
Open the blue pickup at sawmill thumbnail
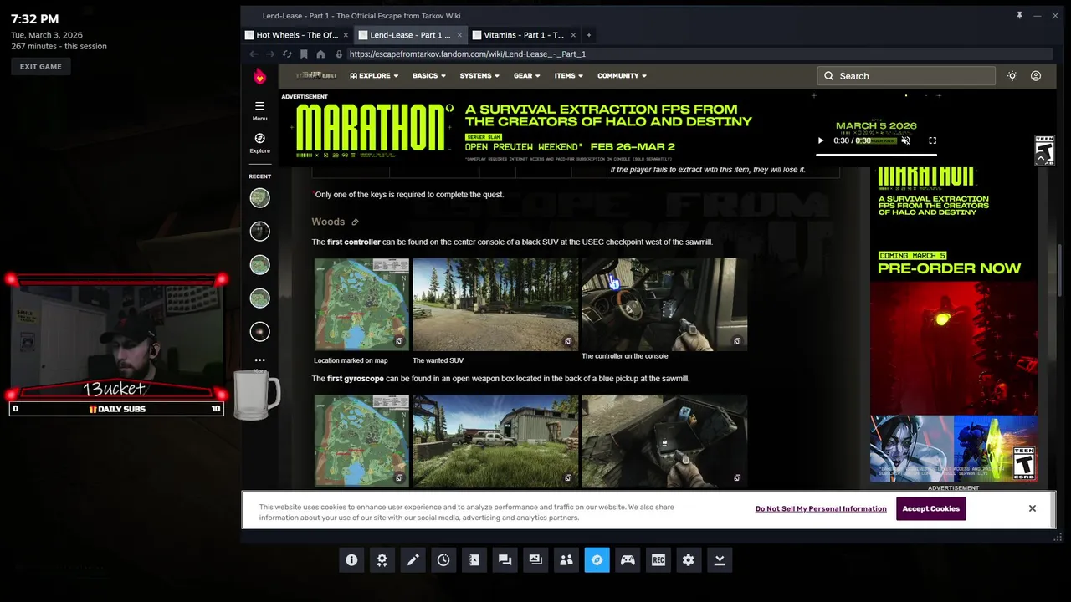(495, 441)
